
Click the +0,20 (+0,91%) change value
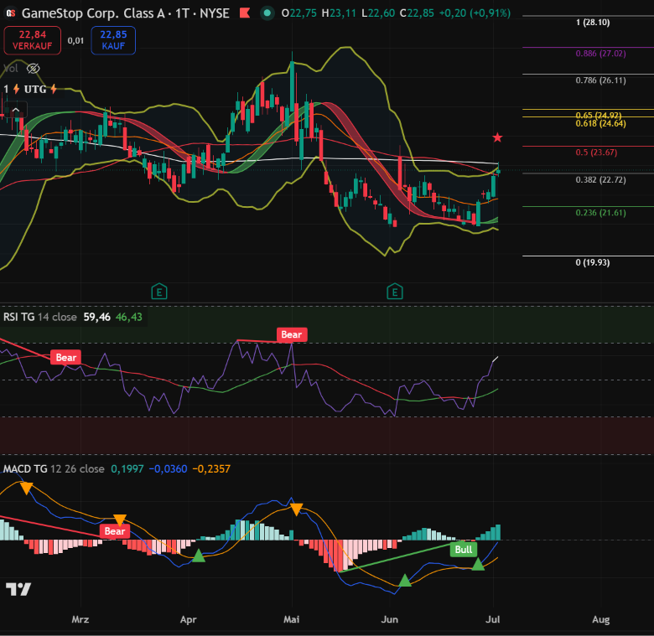pyautogui.click(x=475, y=13)
